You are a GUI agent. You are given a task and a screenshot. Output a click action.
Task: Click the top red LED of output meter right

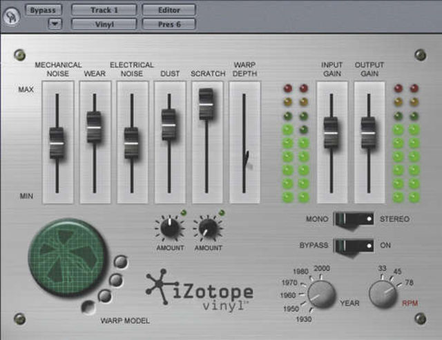414,88
